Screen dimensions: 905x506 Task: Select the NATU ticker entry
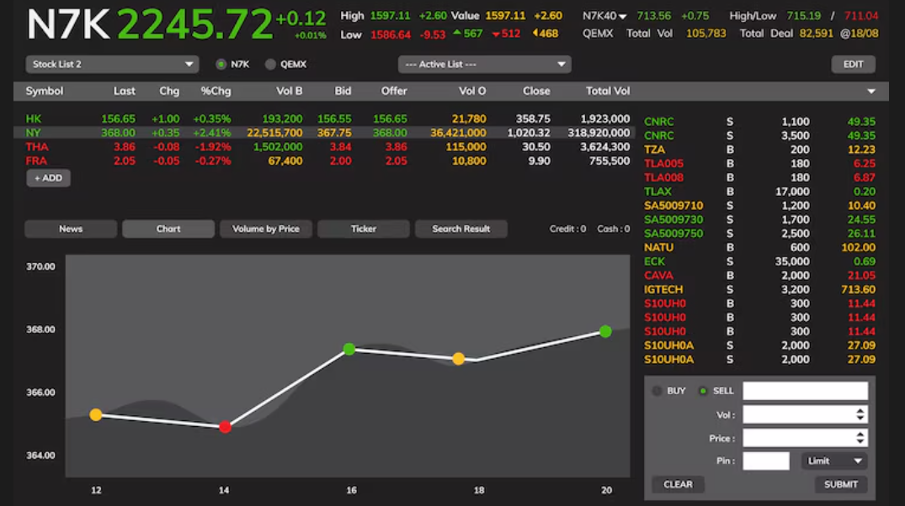tap(759, 247)
